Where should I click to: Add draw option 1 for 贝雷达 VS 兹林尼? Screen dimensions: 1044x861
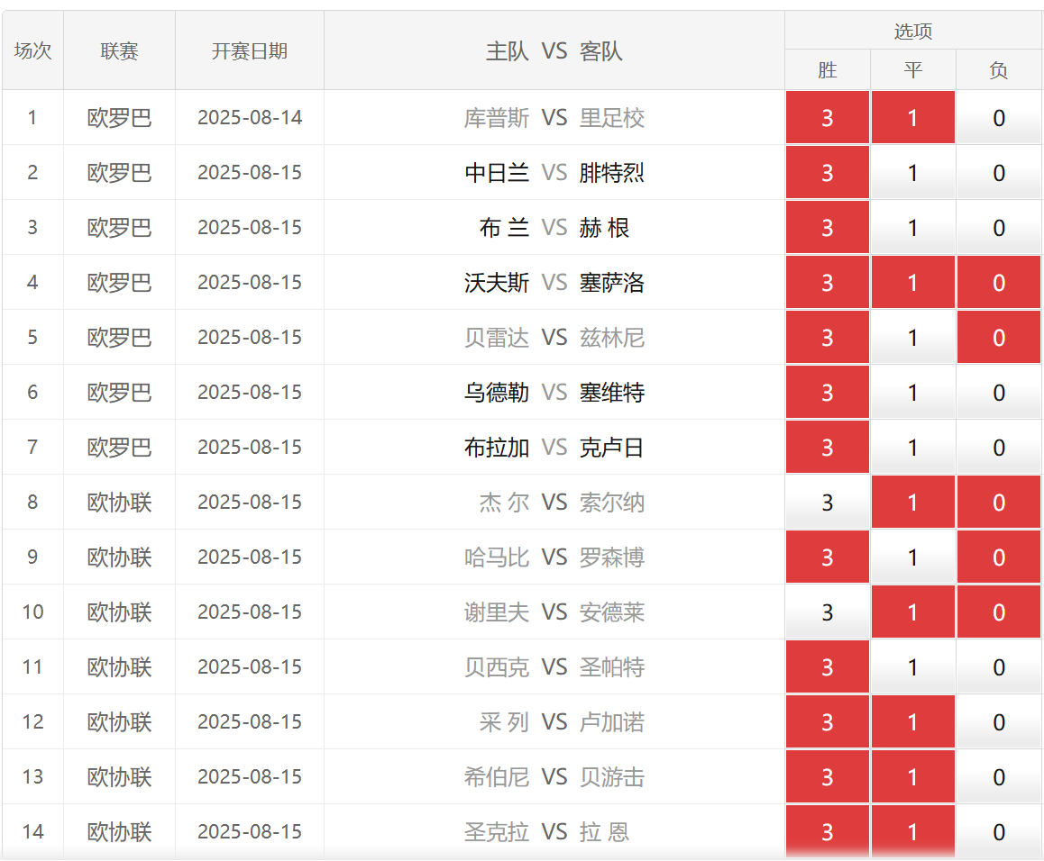coord(913,338)
